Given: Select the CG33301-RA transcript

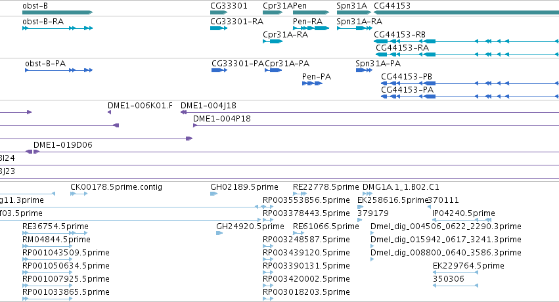Looking at the screenshot, I should pyautogui.click(x=236, y=22).
